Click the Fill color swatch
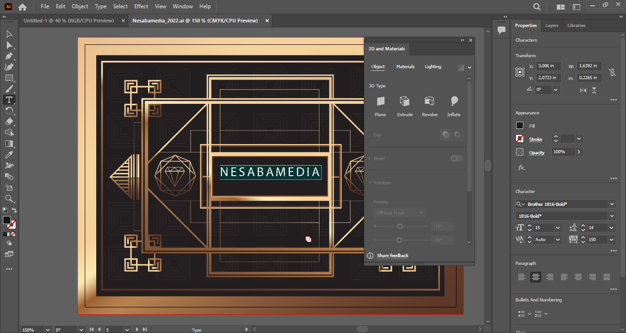 520,126
